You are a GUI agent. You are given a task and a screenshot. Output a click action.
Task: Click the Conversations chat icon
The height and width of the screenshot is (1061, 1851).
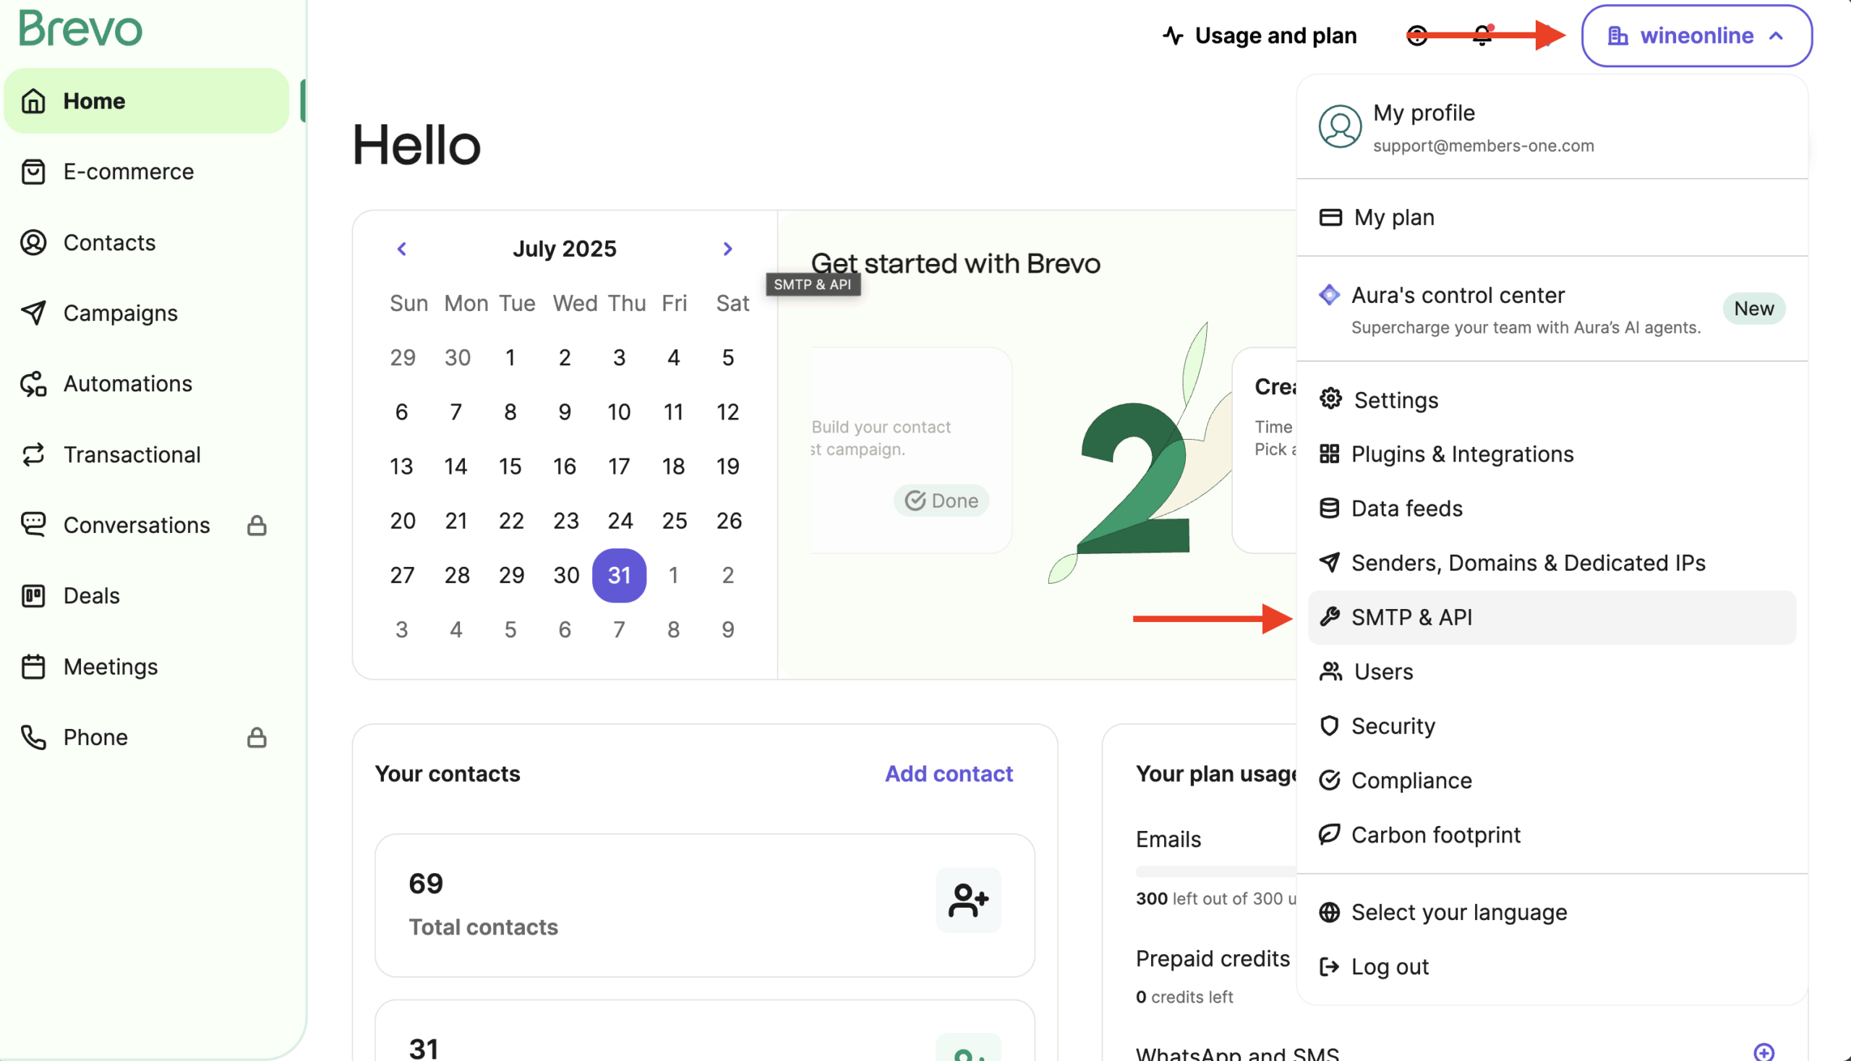(33, 524)
